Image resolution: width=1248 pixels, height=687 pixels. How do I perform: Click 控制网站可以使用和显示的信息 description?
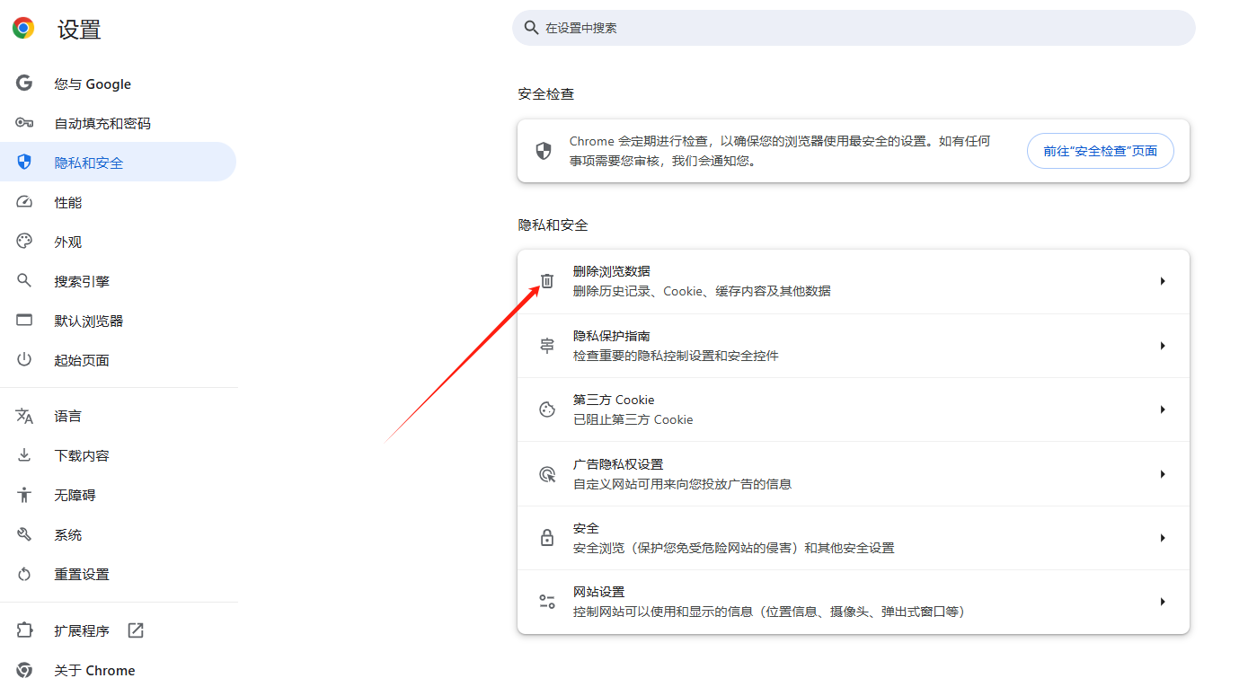click(769, 612)
